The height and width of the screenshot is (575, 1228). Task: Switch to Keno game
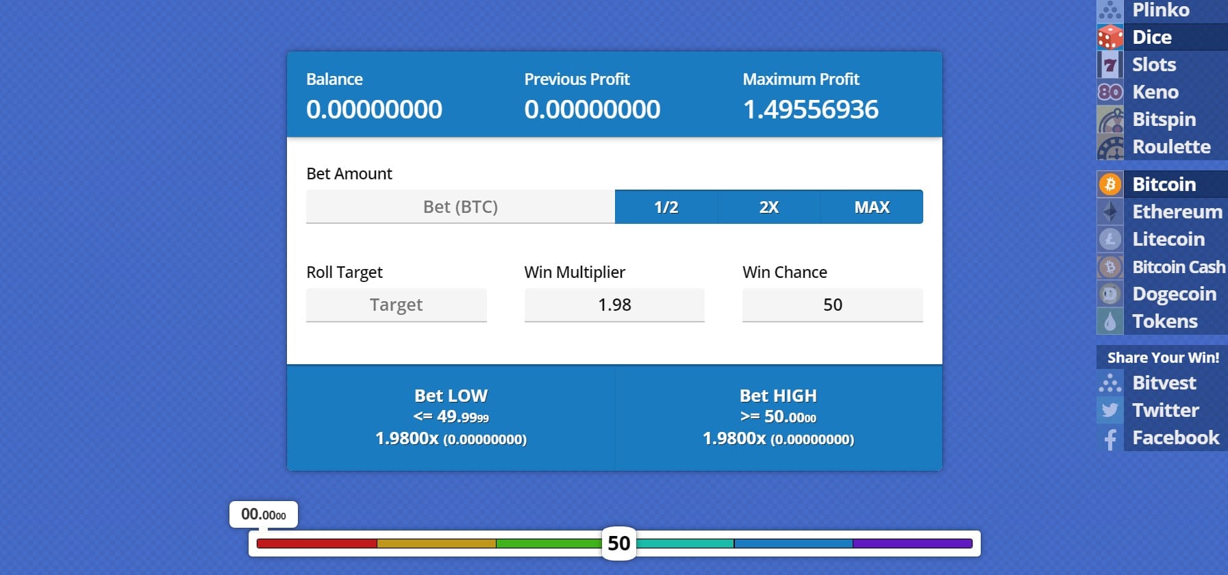point(1155,92)
